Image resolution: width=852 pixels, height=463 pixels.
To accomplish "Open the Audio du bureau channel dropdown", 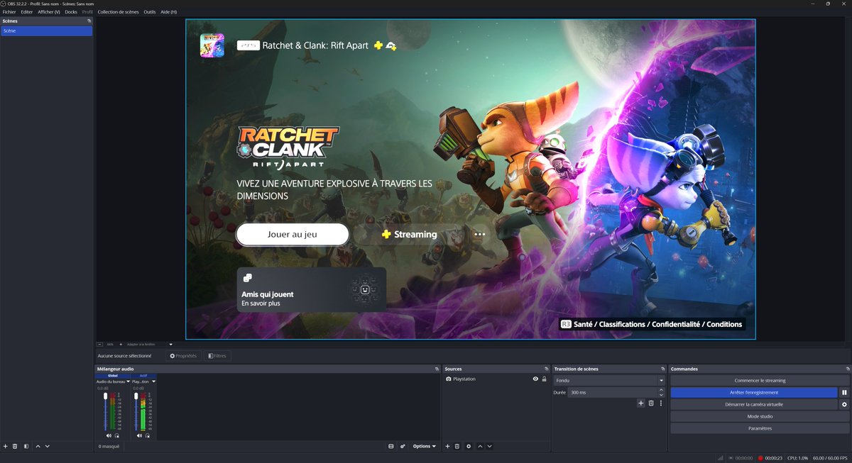I will click(129, 381).
